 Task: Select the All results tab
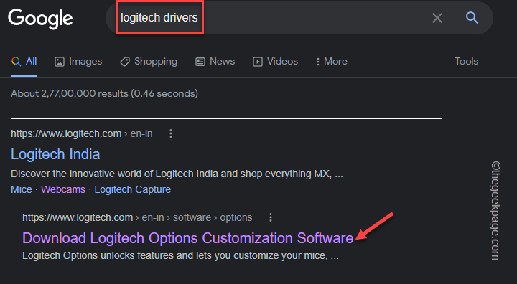click(24, 61)
